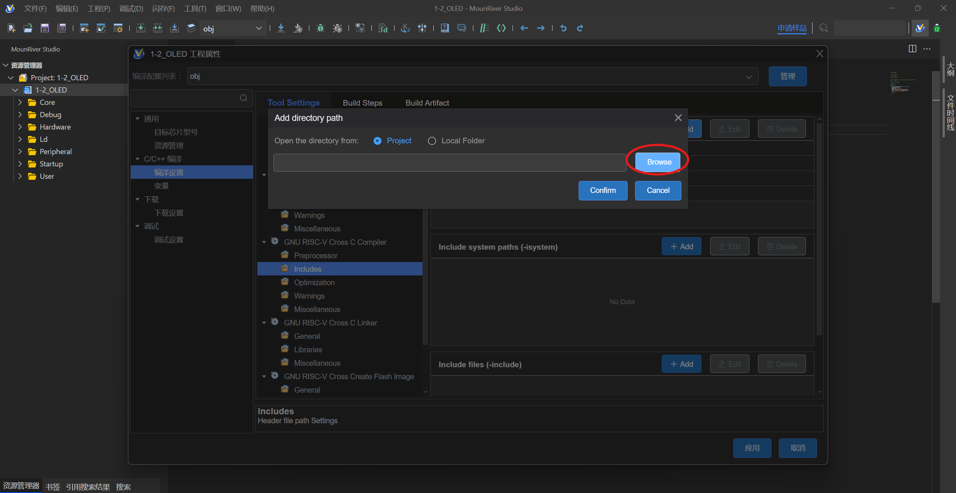Select the Project radio button

point(377,141)
